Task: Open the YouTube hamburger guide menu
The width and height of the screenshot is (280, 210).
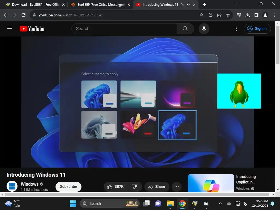Action: click(x=10, y=28)
